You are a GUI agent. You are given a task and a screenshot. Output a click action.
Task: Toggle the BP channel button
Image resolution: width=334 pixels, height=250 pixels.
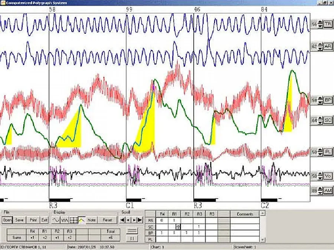(x=328, y=100)
